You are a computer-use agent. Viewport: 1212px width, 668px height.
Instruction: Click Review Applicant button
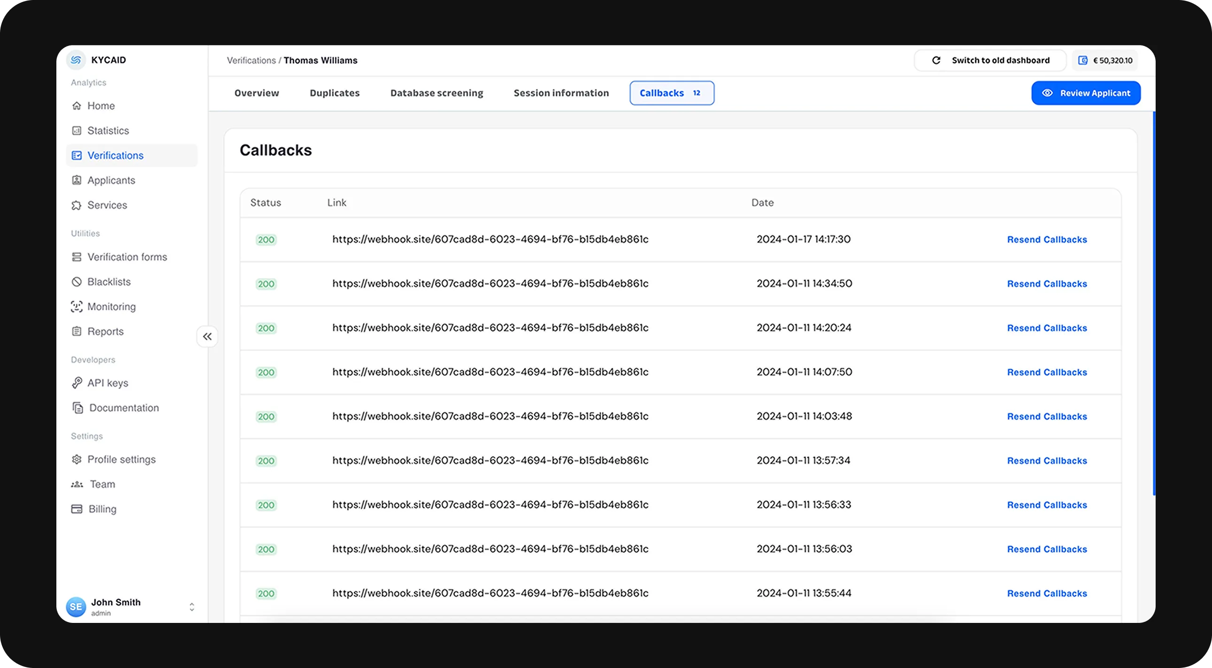pyautogui.click(x=1086, y=93)
